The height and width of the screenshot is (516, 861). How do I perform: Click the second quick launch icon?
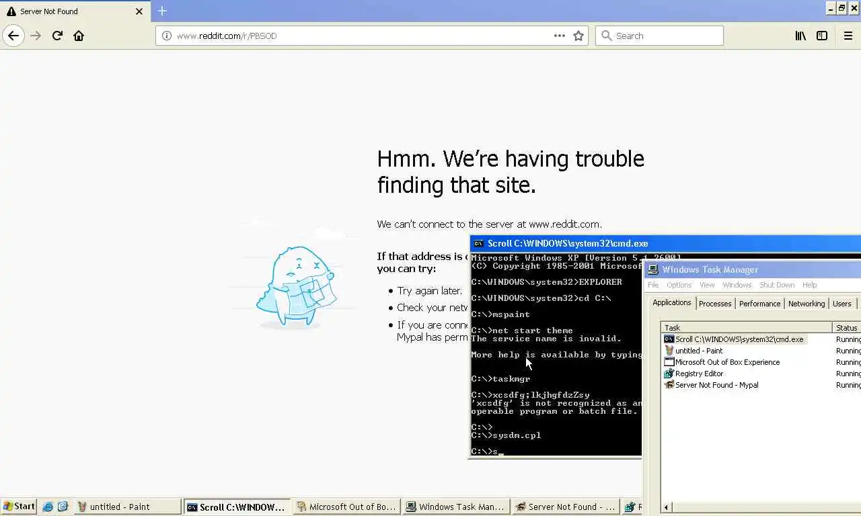tap(63, 507)
